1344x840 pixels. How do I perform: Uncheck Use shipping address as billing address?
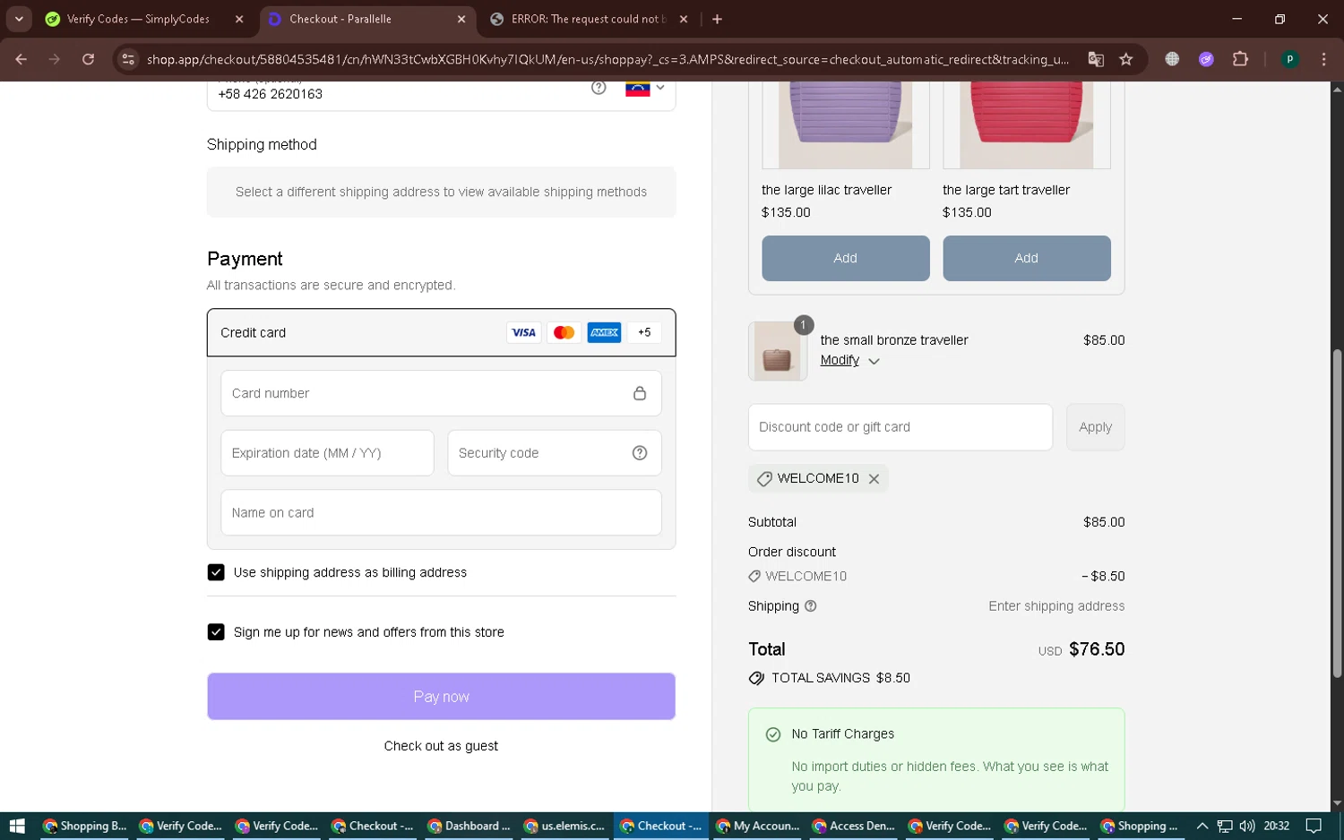click(x=216, y=572)
